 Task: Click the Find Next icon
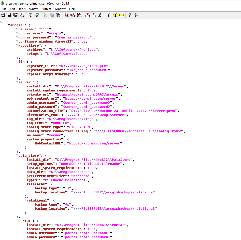[x=73, y=15]
